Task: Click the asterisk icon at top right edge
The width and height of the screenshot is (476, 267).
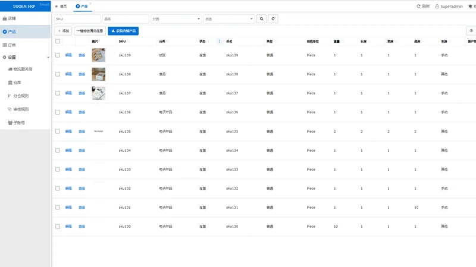Action: [x=470, y=6]
